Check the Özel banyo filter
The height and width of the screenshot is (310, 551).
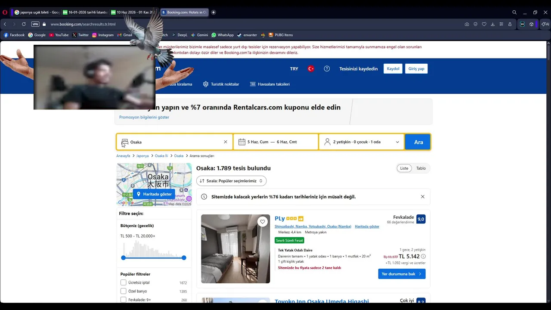point(124,291)
